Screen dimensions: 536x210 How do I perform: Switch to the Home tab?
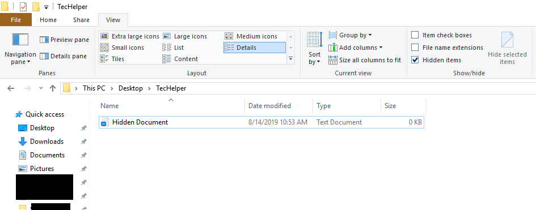coord(48,20)
